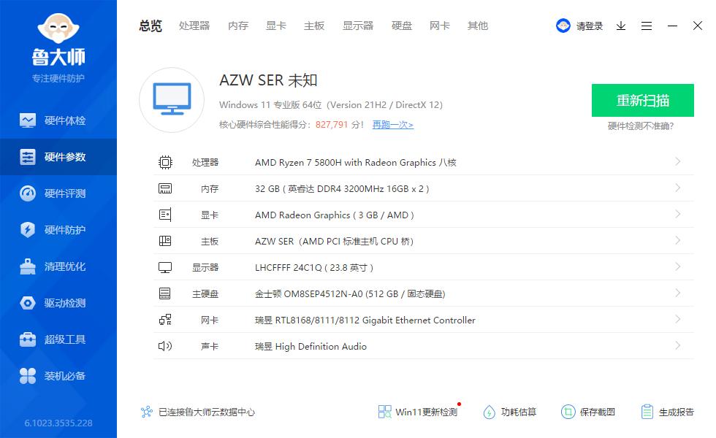Viewport: 716px width, 438px height.
Task: Switch to the top 显示器 tab
Action: 358,26
